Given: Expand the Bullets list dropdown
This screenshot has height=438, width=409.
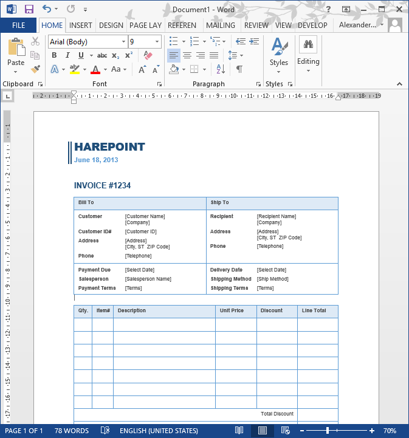Looking at the screenshot, I should (184, 42).
